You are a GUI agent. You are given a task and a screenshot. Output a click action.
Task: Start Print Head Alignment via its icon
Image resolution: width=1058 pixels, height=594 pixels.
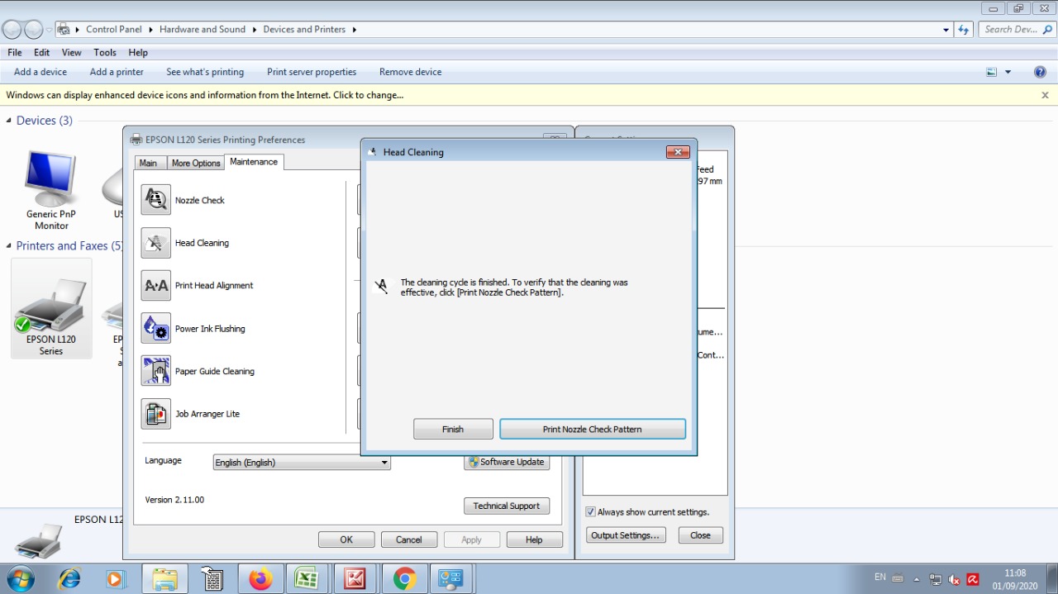(x=156, y=286)
